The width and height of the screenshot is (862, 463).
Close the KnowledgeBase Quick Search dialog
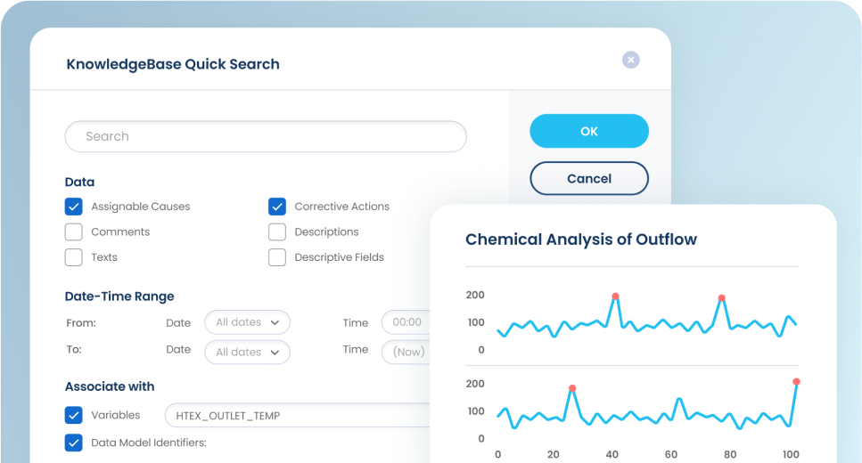pyautogui.click(x=630, y=60)
